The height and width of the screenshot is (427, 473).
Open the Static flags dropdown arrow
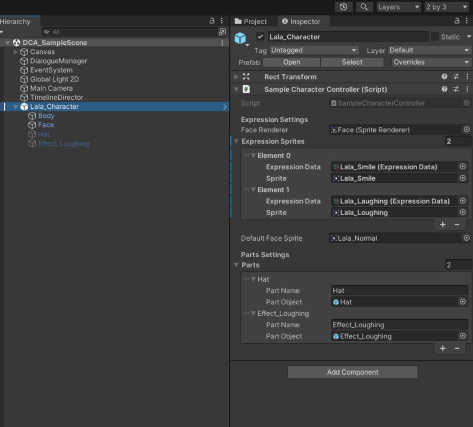point(469,36)
